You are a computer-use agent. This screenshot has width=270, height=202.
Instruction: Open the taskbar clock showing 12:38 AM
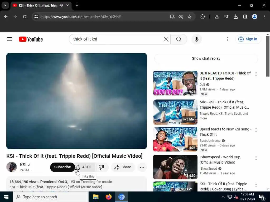[x=248, y=197]
